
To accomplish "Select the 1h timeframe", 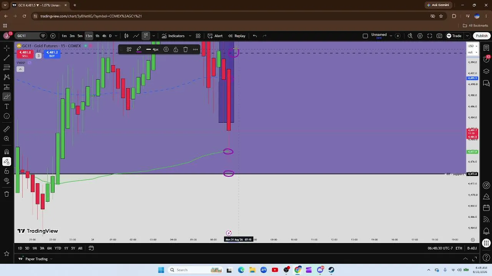I will pos(97,36).
